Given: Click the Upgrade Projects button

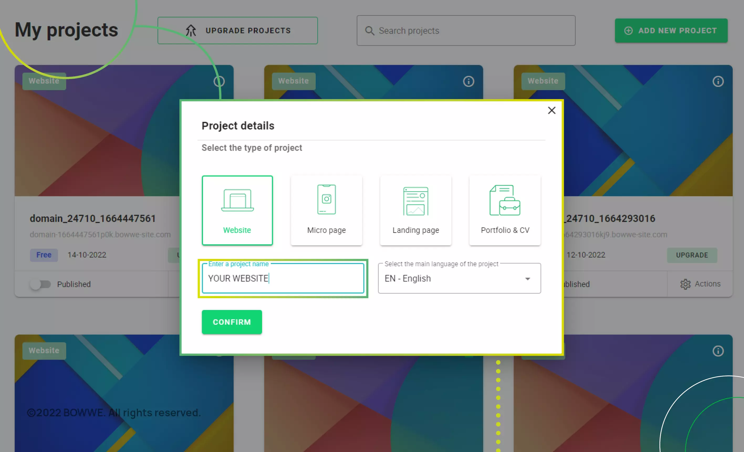Looking at the screenshot, I should (x=238, y=30).
